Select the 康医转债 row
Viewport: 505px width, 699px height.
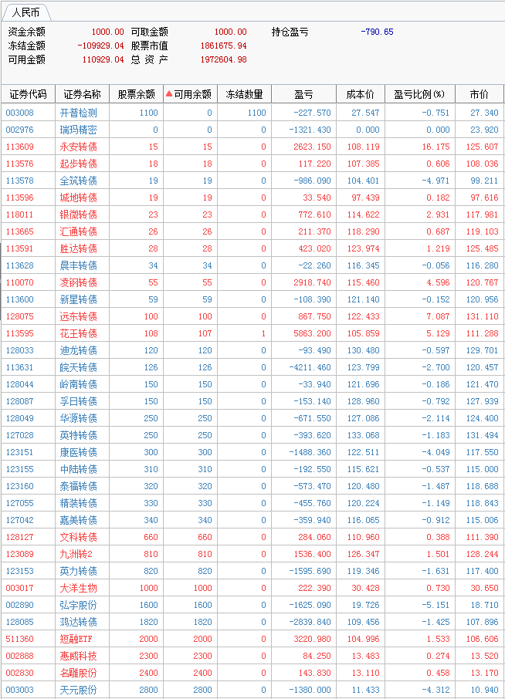[x=252, y=451]
